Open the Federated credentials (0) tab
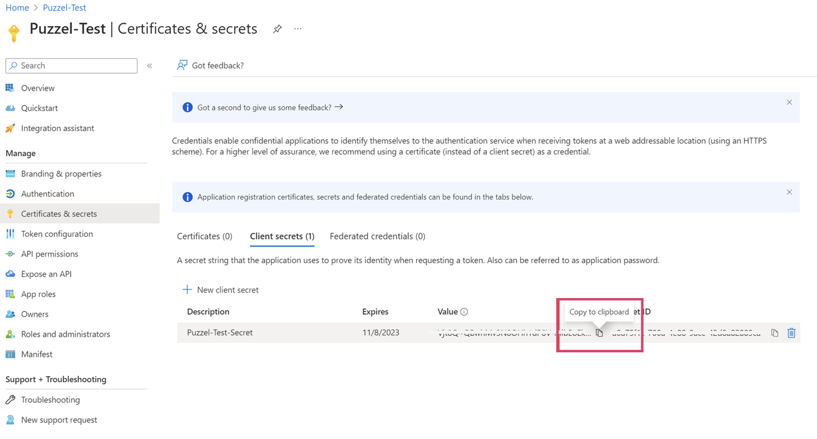The width and height of the screenshot is (817, 439). point(377,236)
